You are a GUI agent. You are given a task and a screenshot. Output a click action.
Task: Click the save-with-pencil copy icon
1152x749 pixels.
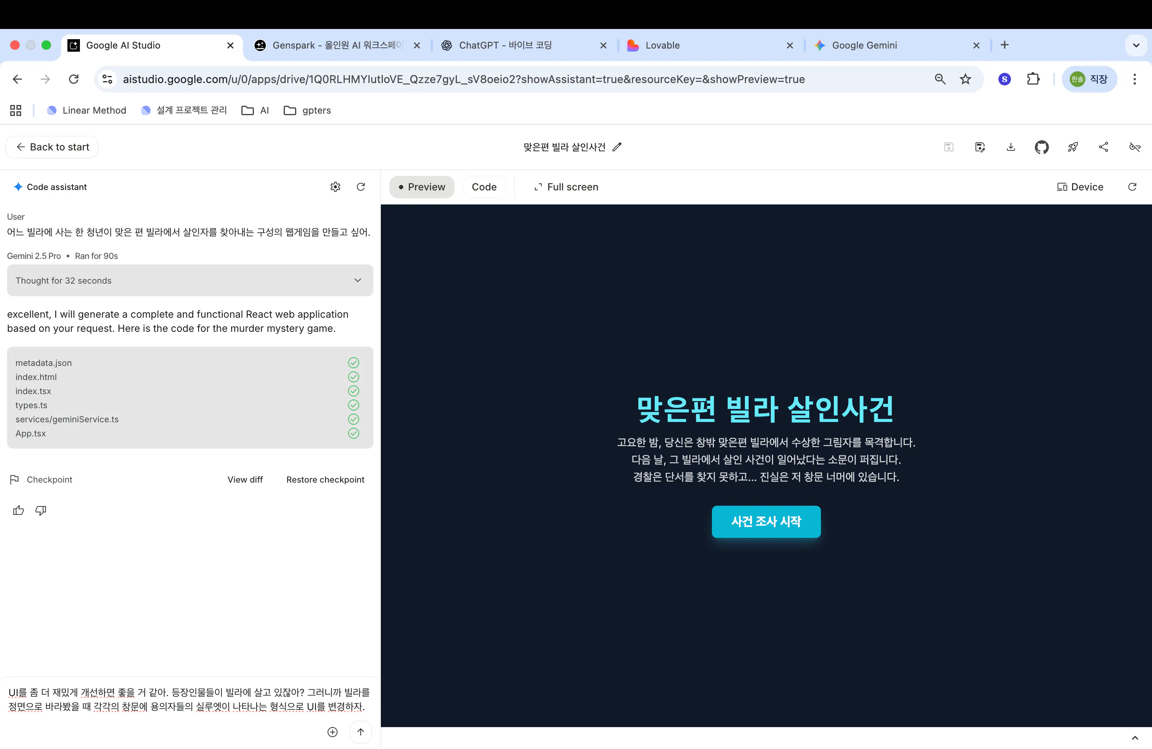pos(979,147)
